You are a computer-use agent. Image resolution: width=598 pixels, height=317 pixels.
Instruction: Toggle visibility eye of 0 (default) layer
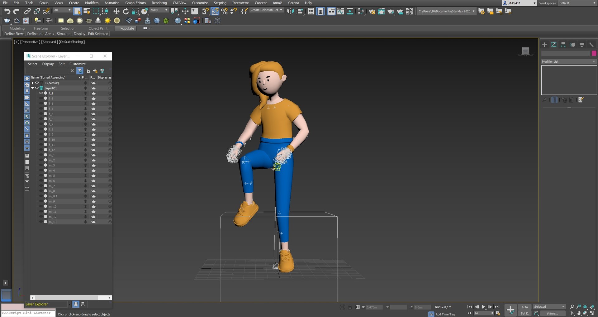click(x=37, y=83)
